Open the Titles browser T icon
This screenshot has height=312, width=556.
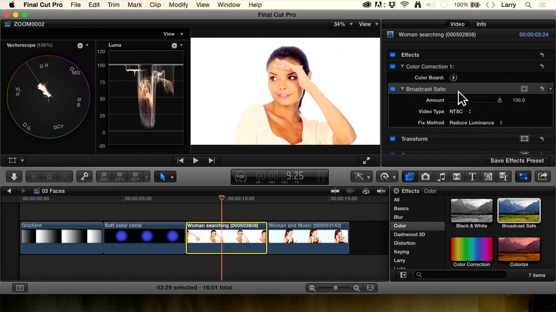(x=472, y=177)
